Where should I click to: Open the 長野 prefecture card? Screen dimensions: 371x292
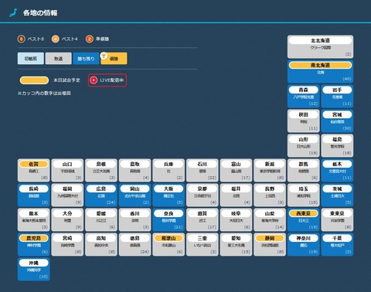[270, 195]
